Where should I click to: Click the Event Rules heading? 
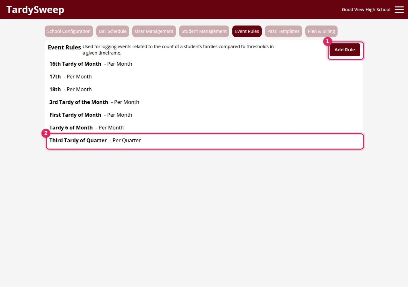(64, 47)
